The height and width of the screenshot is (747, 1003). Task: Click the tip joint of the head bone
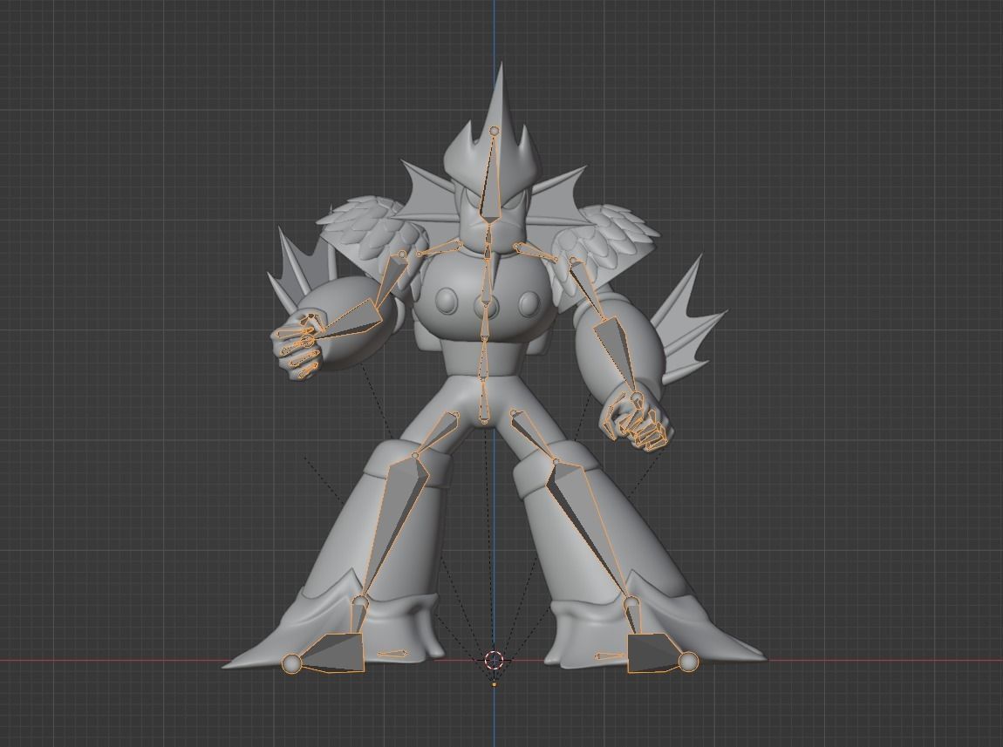(x=494, y=131)
